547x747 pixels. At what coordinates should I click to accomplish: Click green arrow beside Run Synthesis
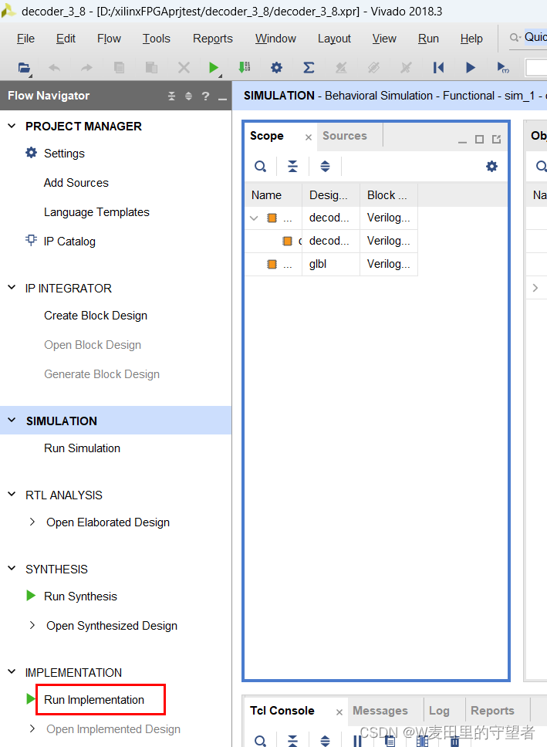[31, 596]
